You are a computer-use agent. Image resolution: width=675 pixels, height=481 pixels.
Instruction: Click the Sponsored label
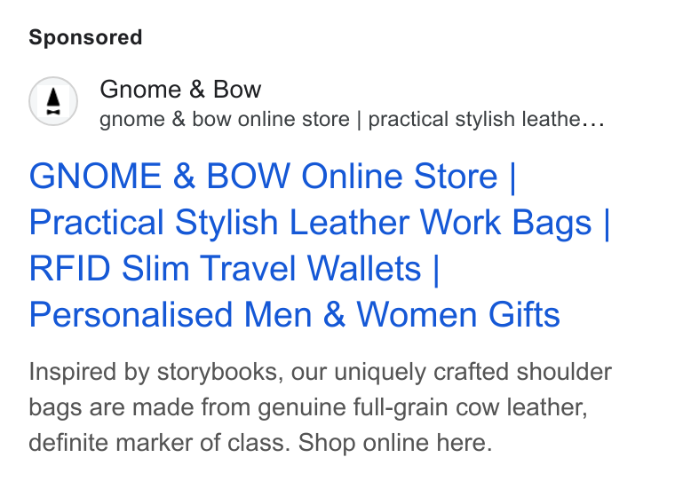click(x=85, y=37)
